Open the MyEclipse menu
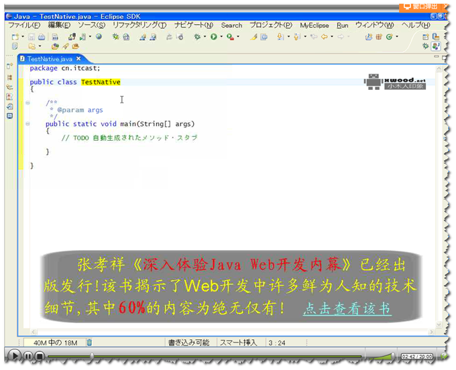The height and width of the screenshot is (370, 456). [315, 25]
